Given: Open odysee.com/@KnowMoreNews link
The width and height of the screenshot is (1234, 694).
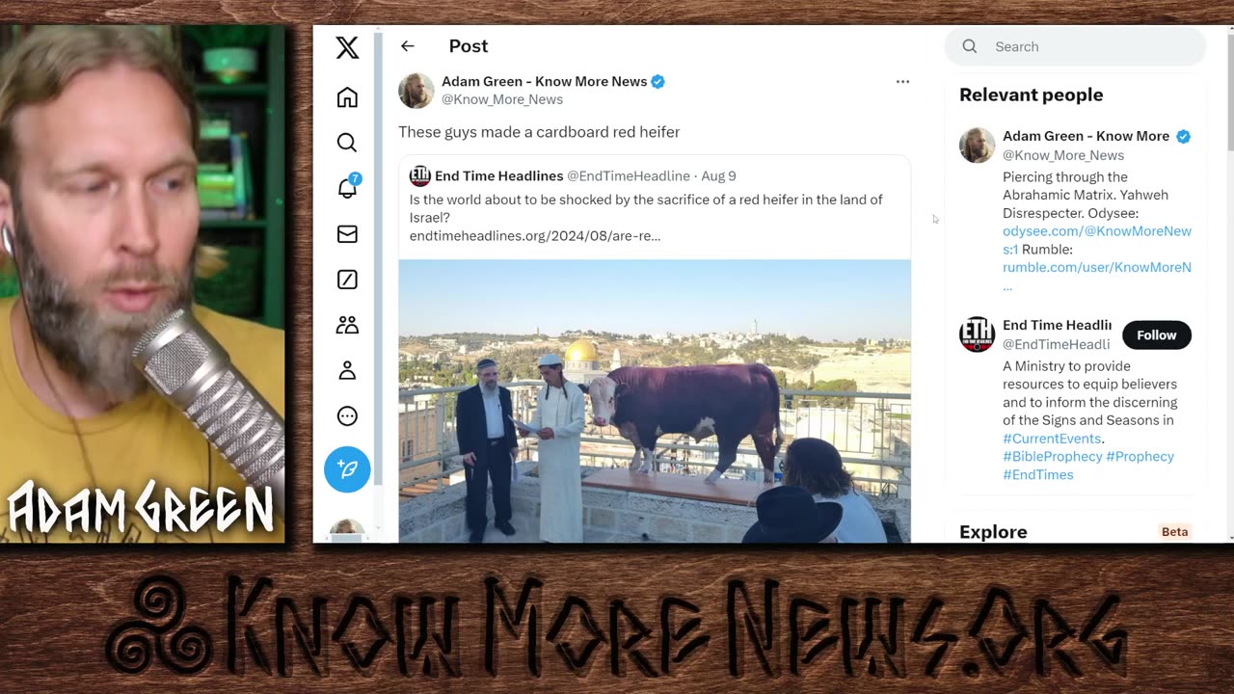Looking at the screenshot, I should pyautogui.click(x=1097, y=240).
